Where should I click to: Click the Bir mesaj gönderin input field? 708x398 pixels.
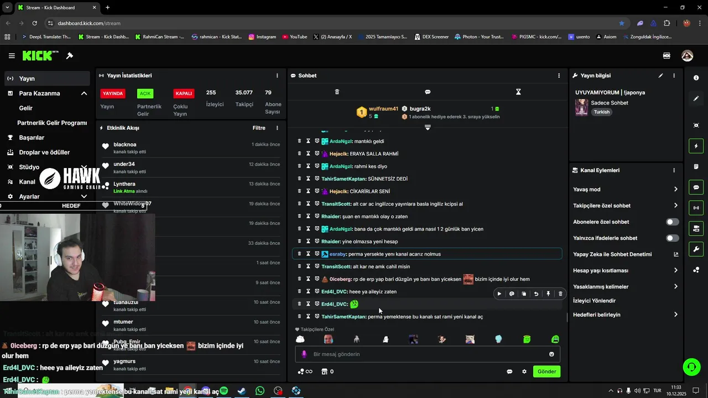tap(428, 354)
